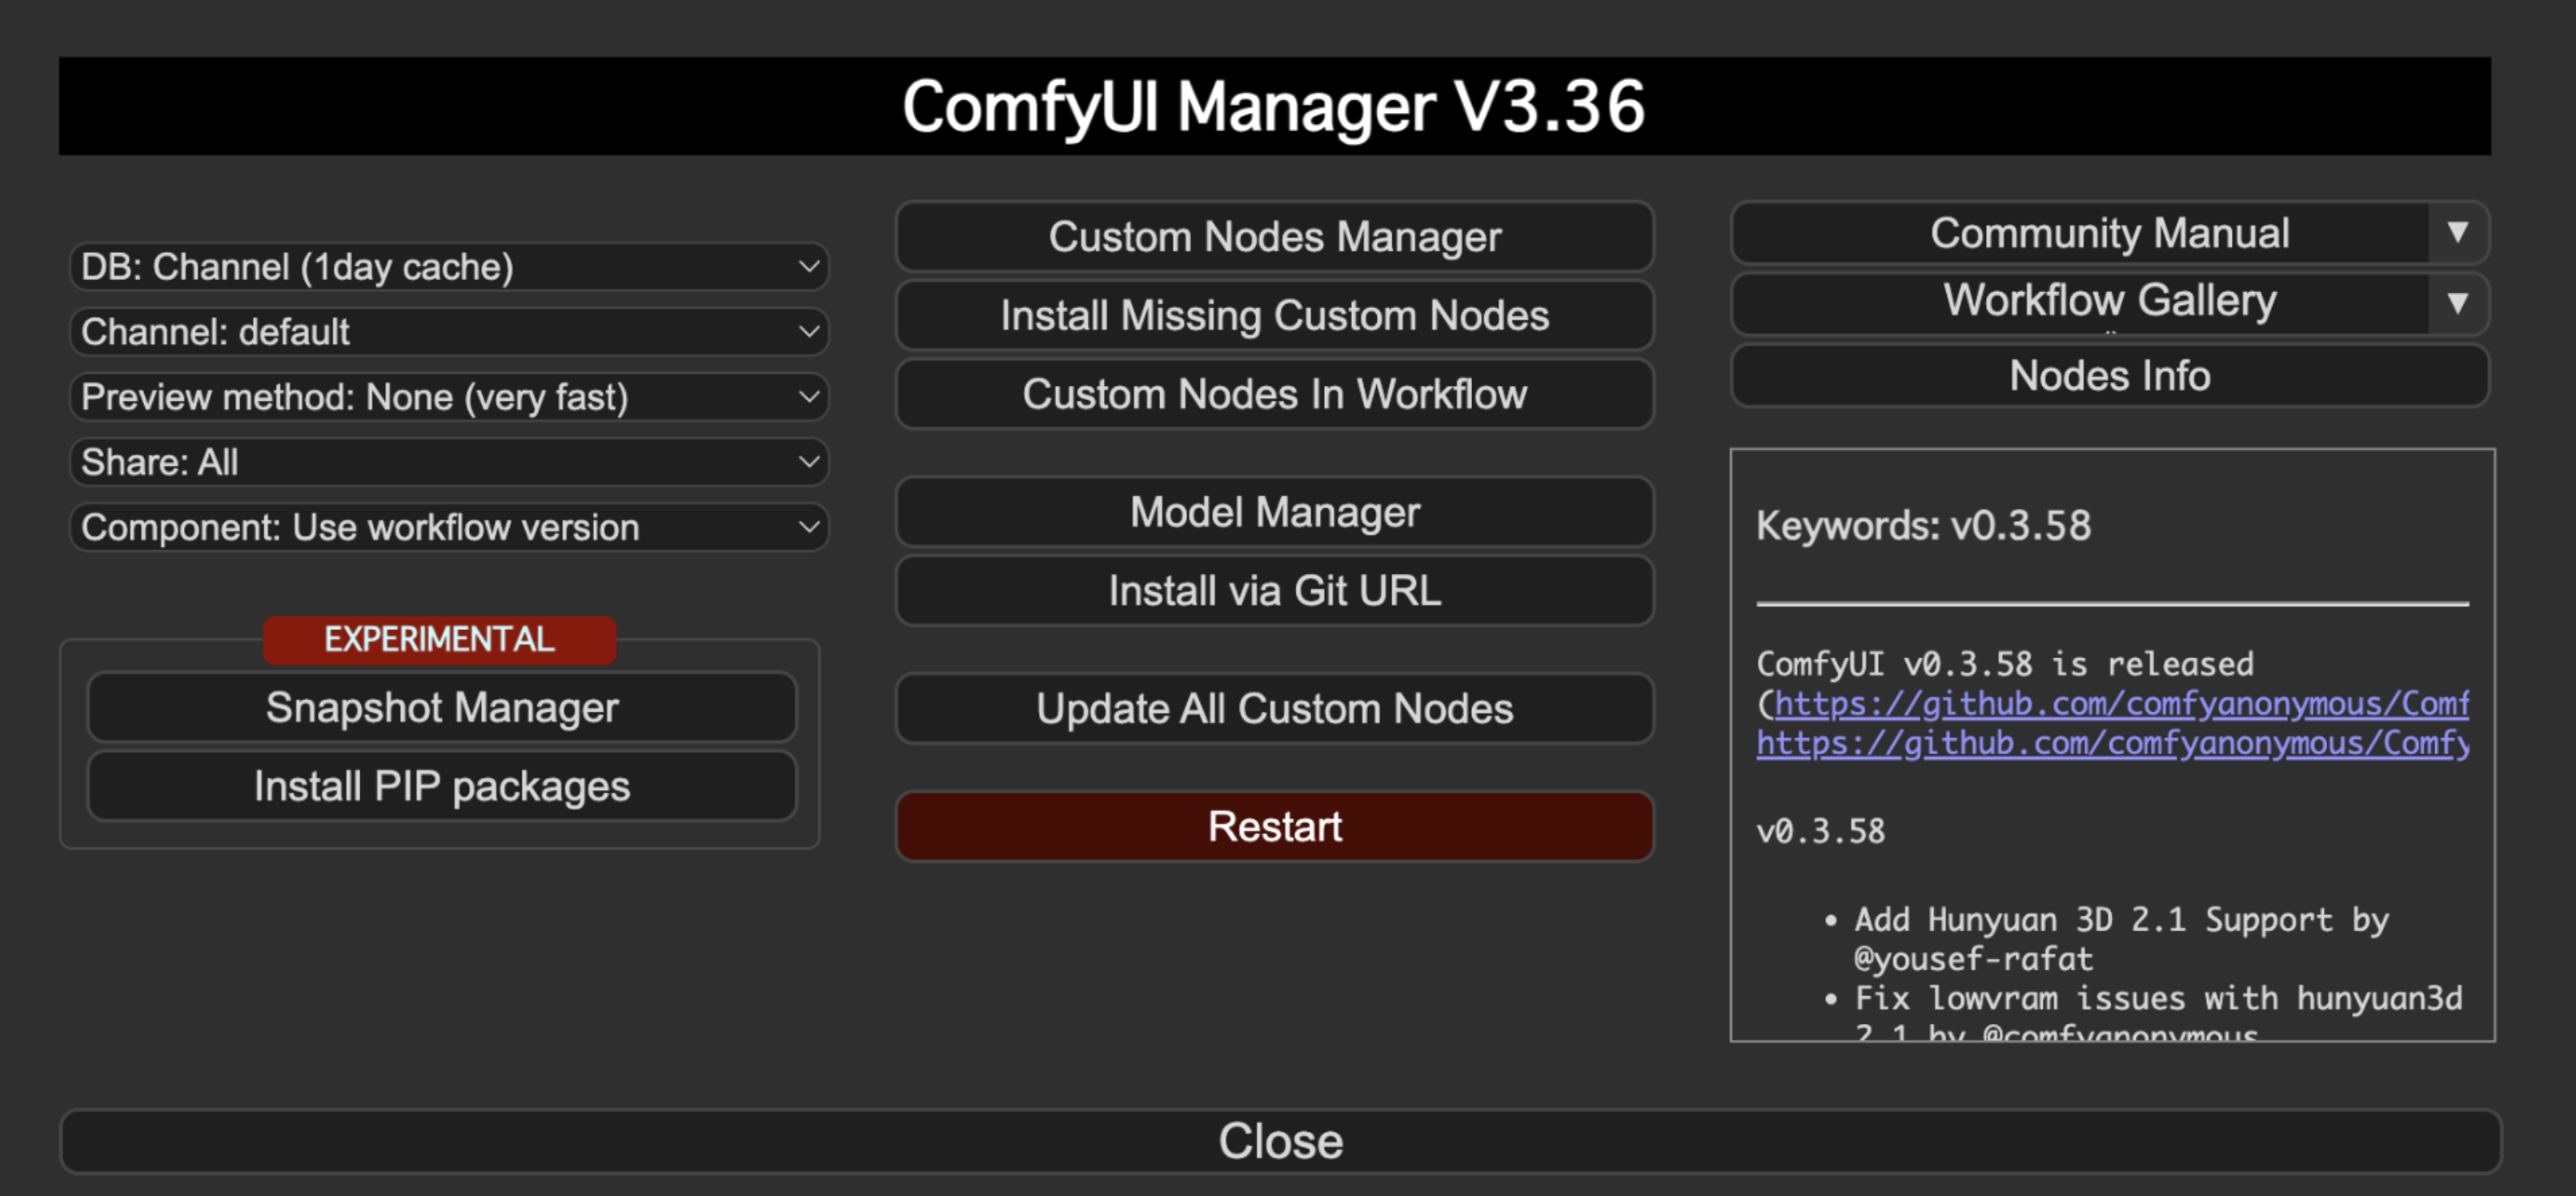This screenshot has width=2576, height=1196.
Task: Open the Preview method dropdown
Action: point(449,397)
